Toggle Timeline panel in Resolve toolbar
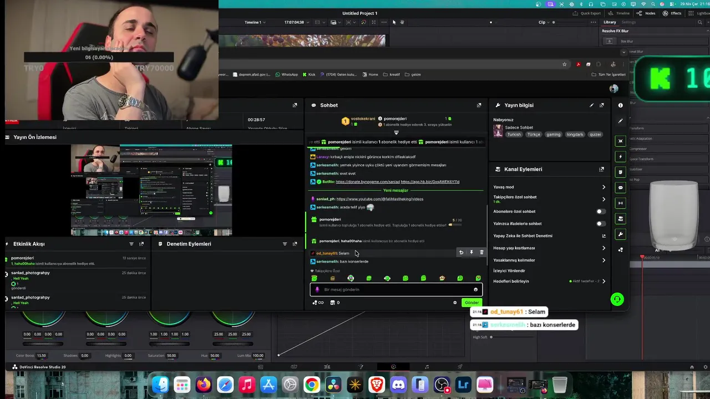This screenshot has height=399, width=710. pos(618,13)
